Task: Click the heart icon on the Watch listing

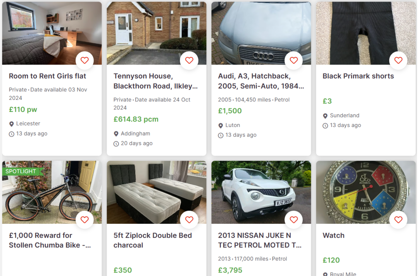Action: coord(398,219)
